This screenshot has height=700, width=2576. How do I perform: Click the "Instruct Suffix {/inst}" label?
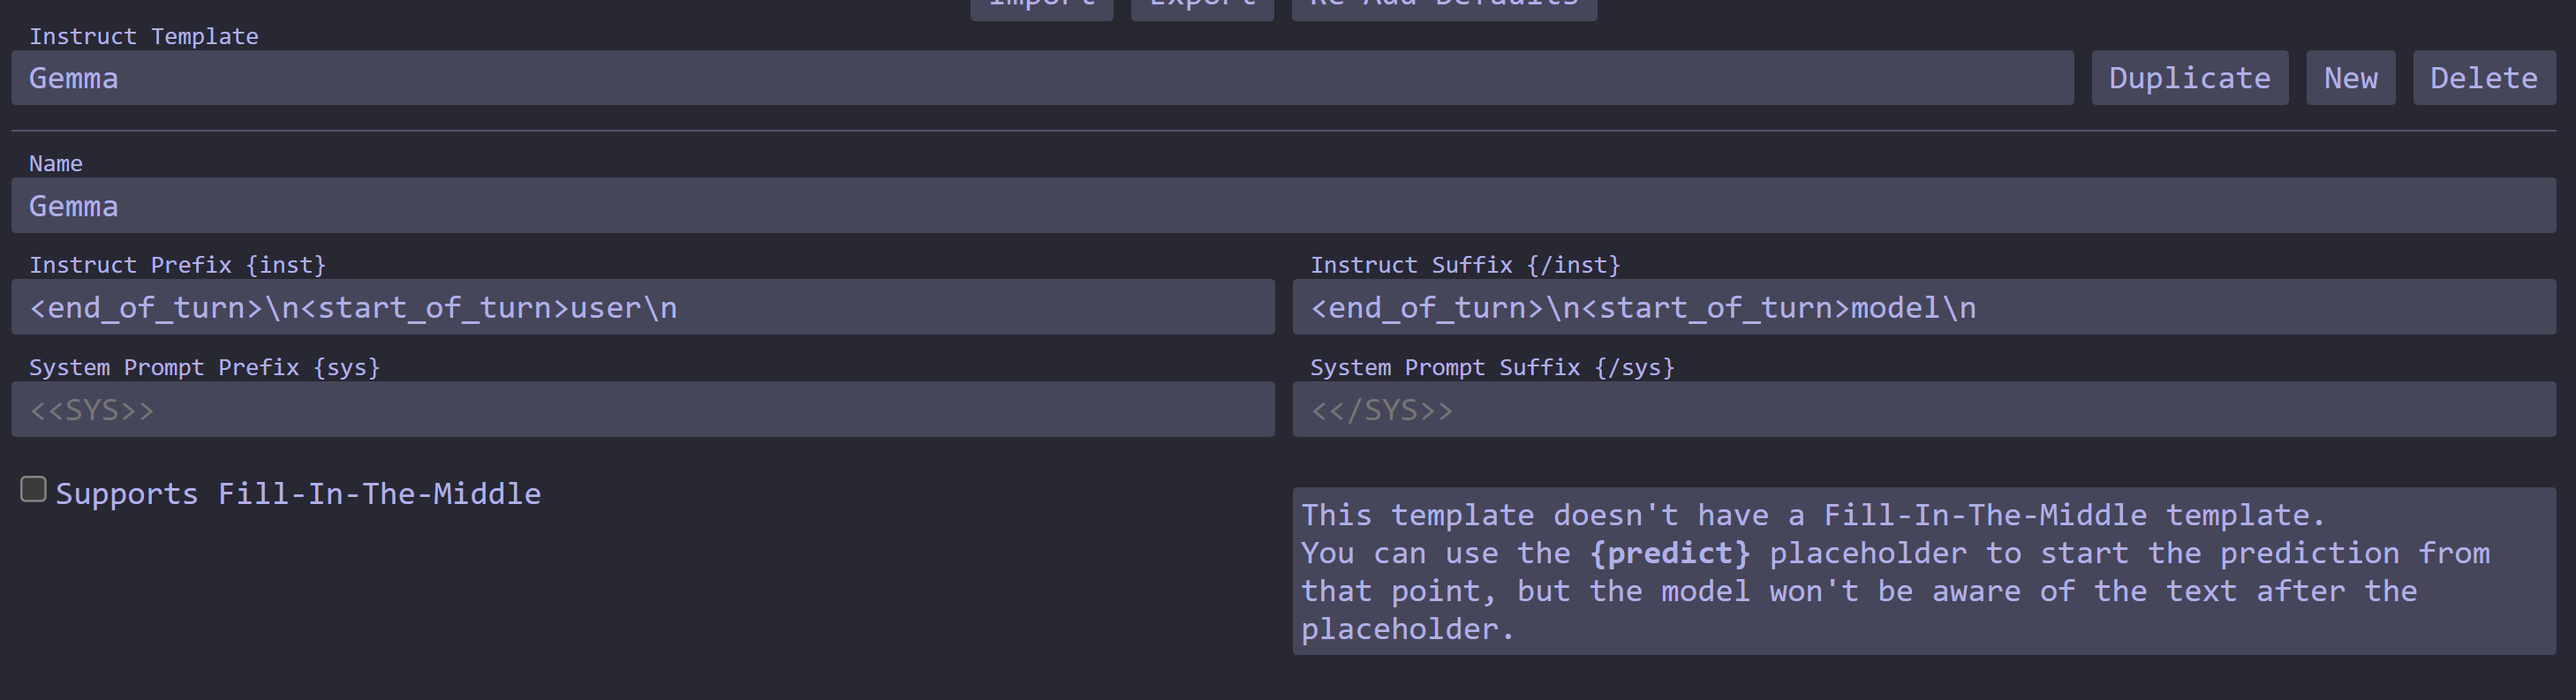[x=1465, y=265]
